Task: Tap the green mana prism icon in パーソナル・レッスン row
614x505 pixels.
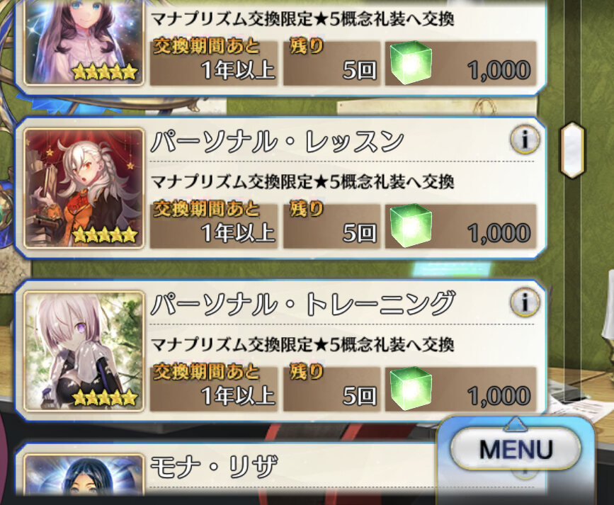Action: (x=411, y=226)
